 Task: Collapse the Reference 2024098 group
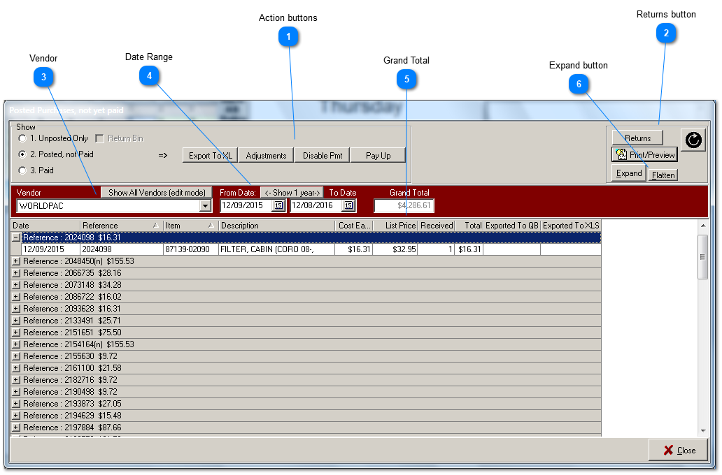(x=16, y=237)
